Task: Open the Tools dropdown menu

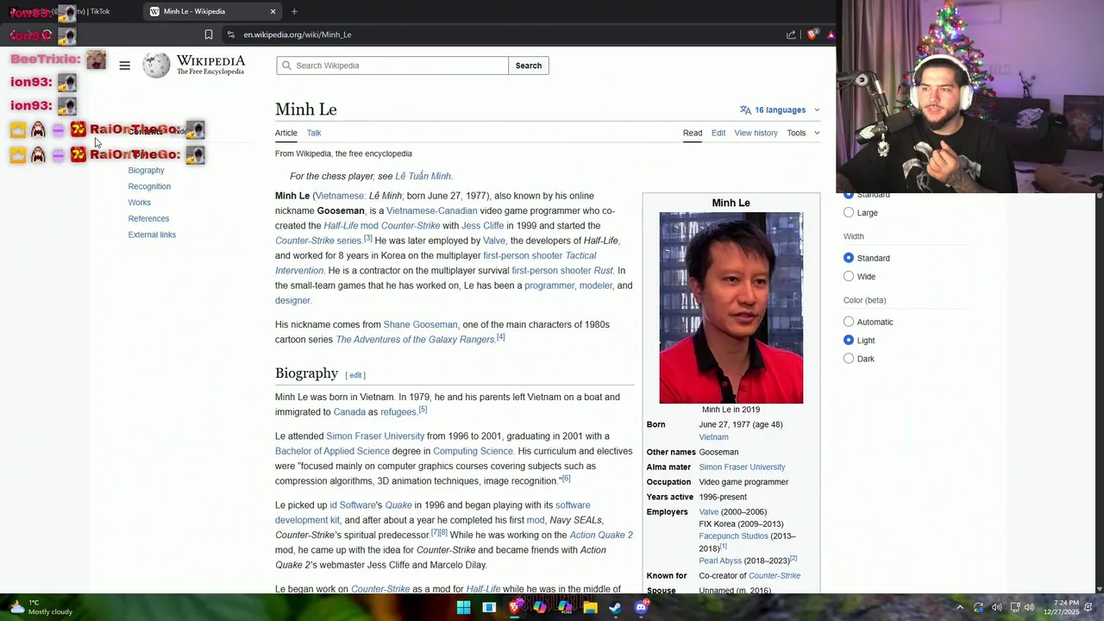Action: coord(803,133)
